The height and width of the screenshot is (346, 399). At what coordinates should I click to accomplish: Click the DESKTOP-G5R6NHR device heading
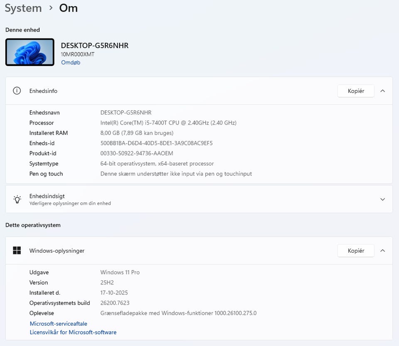click(x=95, y=46)
